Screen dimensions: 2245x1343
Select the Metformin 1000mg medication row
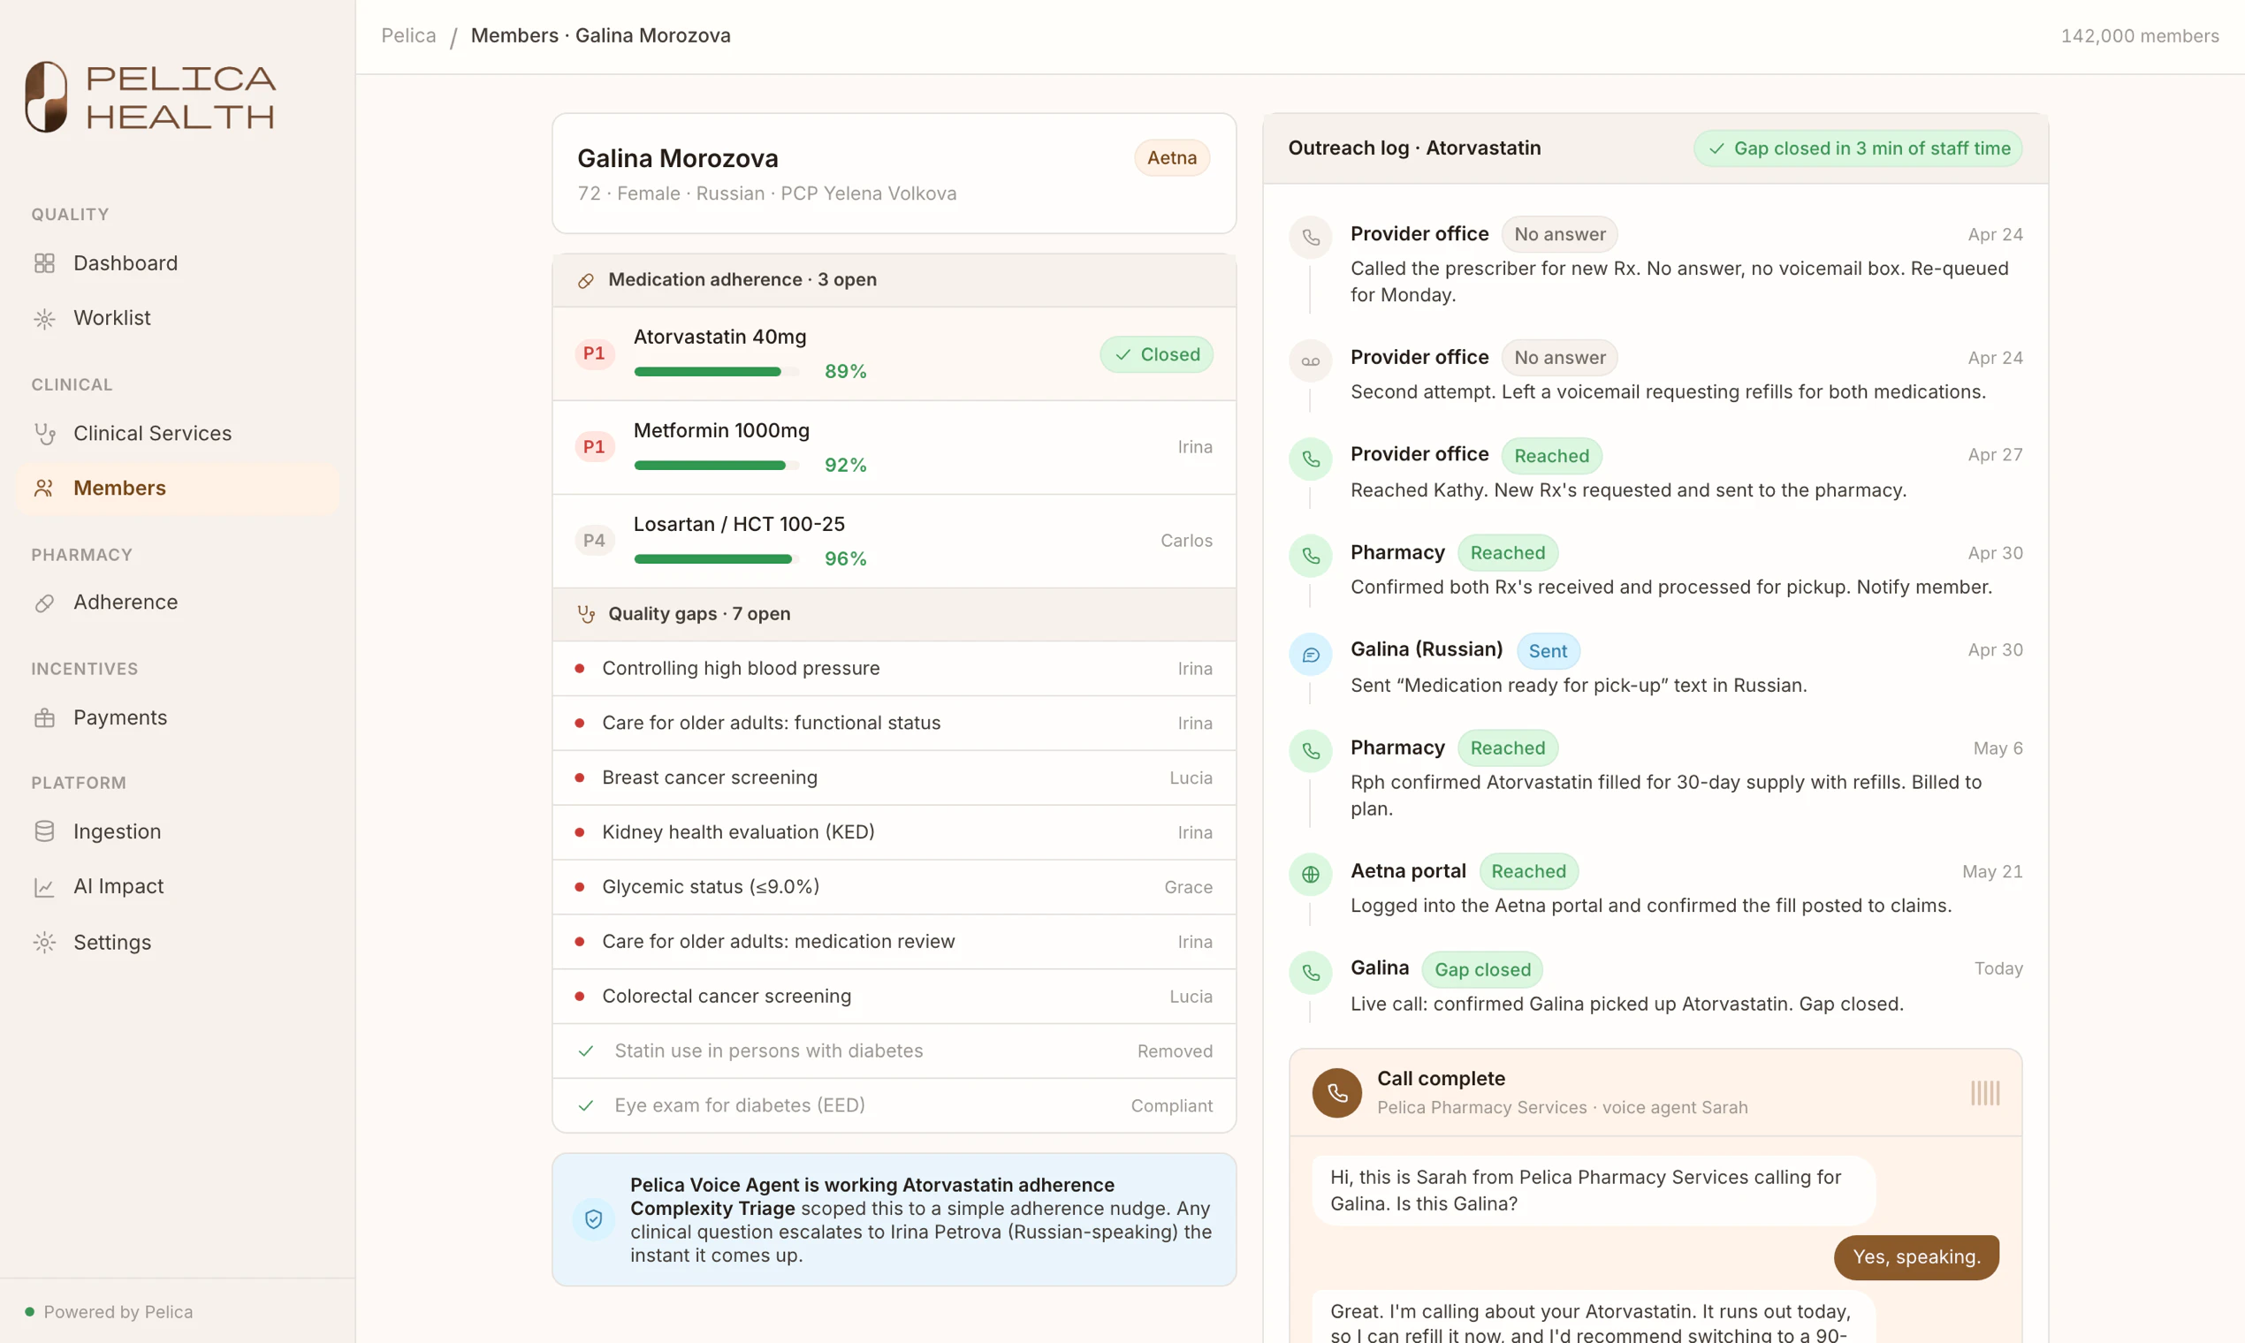[x=894, y=448]
